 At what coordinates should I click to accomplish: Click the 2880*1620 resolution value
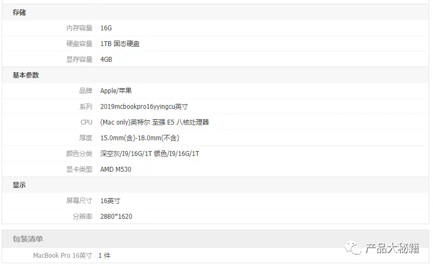[x=116, y=217]
